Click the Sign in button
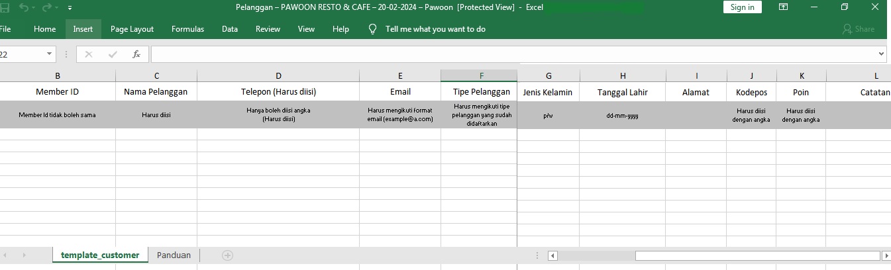The height and width of the screenshot is (270, 891). 743,7
